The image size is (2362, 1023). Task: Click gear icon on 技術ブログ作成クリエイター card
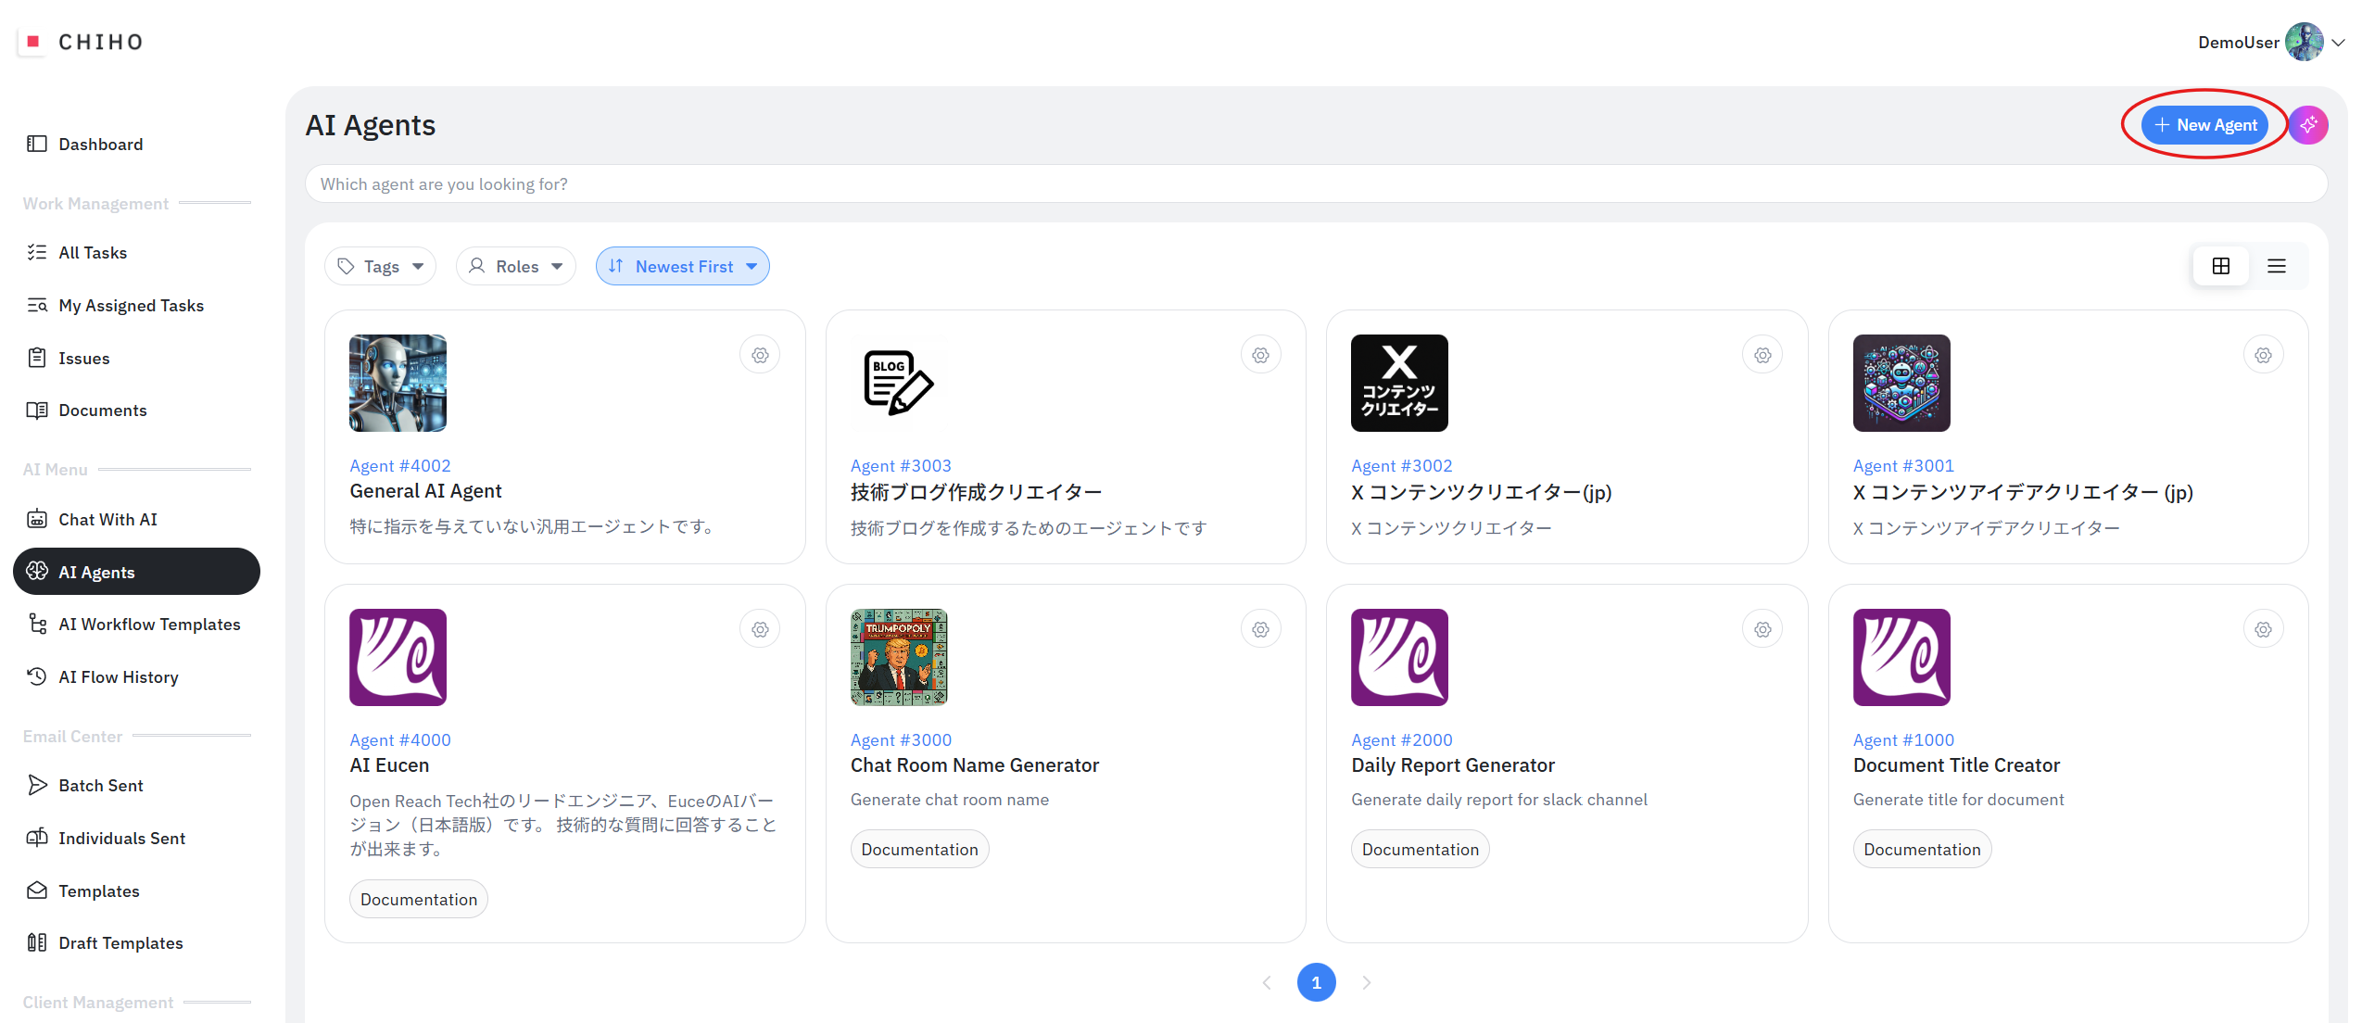1260,355
